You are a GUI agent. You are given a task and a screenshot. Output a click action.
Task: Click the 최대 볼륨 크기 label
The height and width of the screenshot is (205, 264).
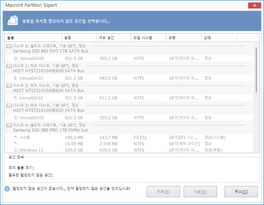(x=21, y=168)
